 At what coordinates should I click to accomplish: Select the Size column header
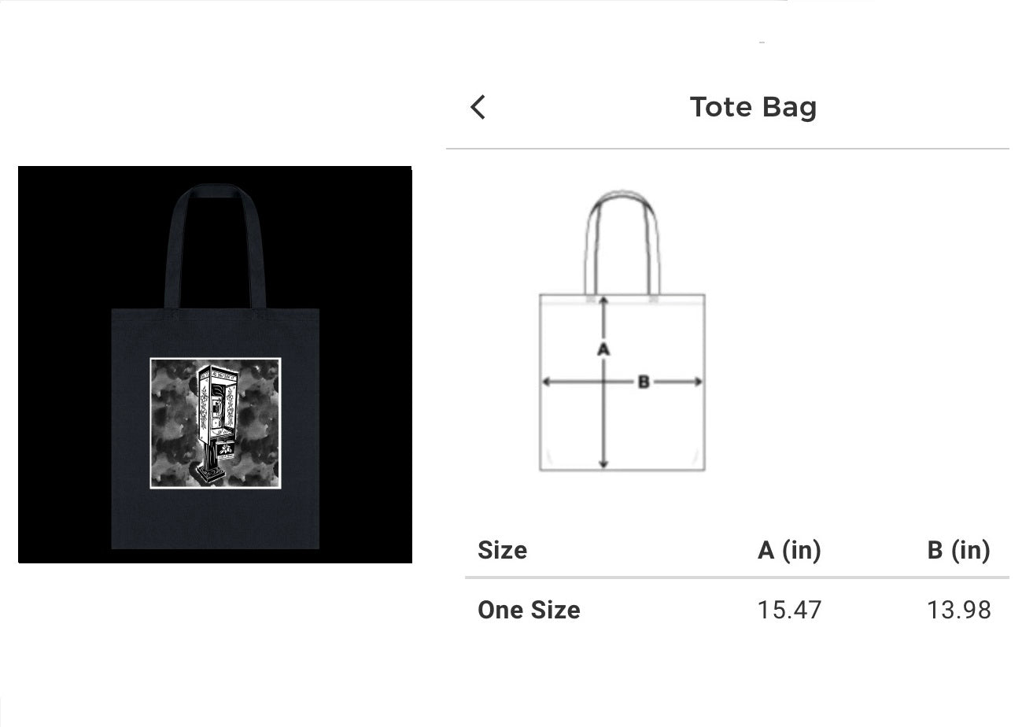click(502, 550)
